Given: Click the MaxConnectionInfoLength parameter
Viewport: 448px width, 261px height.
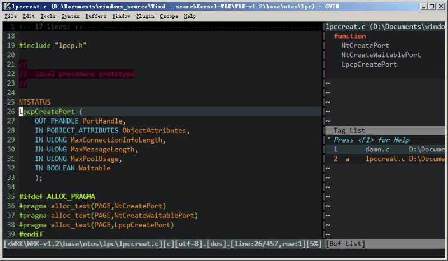Looking at the screenshot, I should (x=116, y=140).
